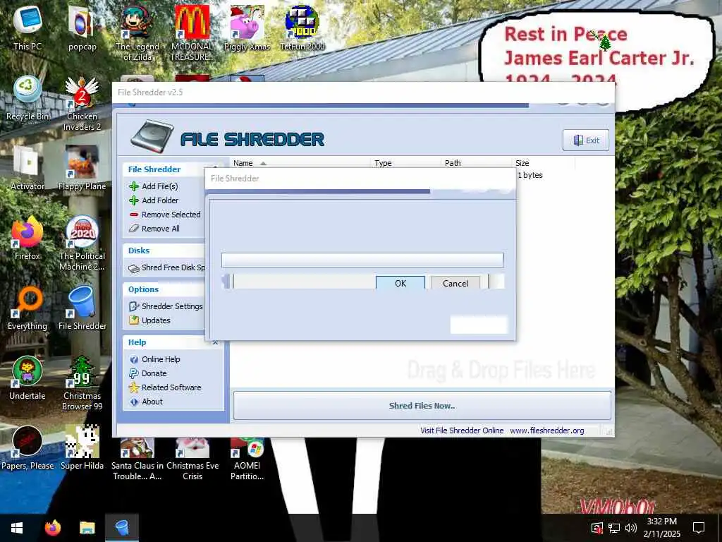The width and height of the screenshot is (722, 542).
Task: Open the Windows Start menu
Action: (17, 528)
